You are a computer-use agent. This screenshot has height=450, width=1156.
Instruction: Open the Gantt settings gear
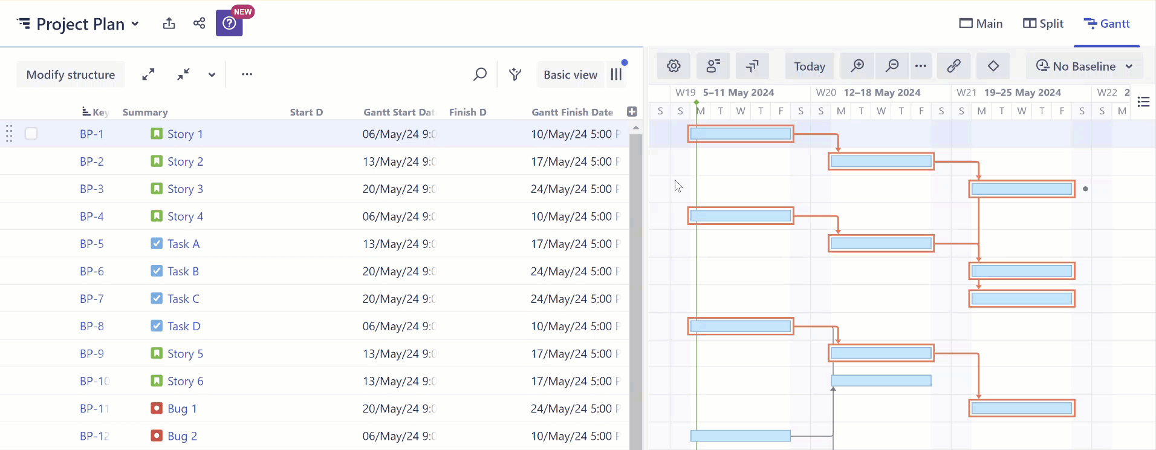(x=674, y=66)
